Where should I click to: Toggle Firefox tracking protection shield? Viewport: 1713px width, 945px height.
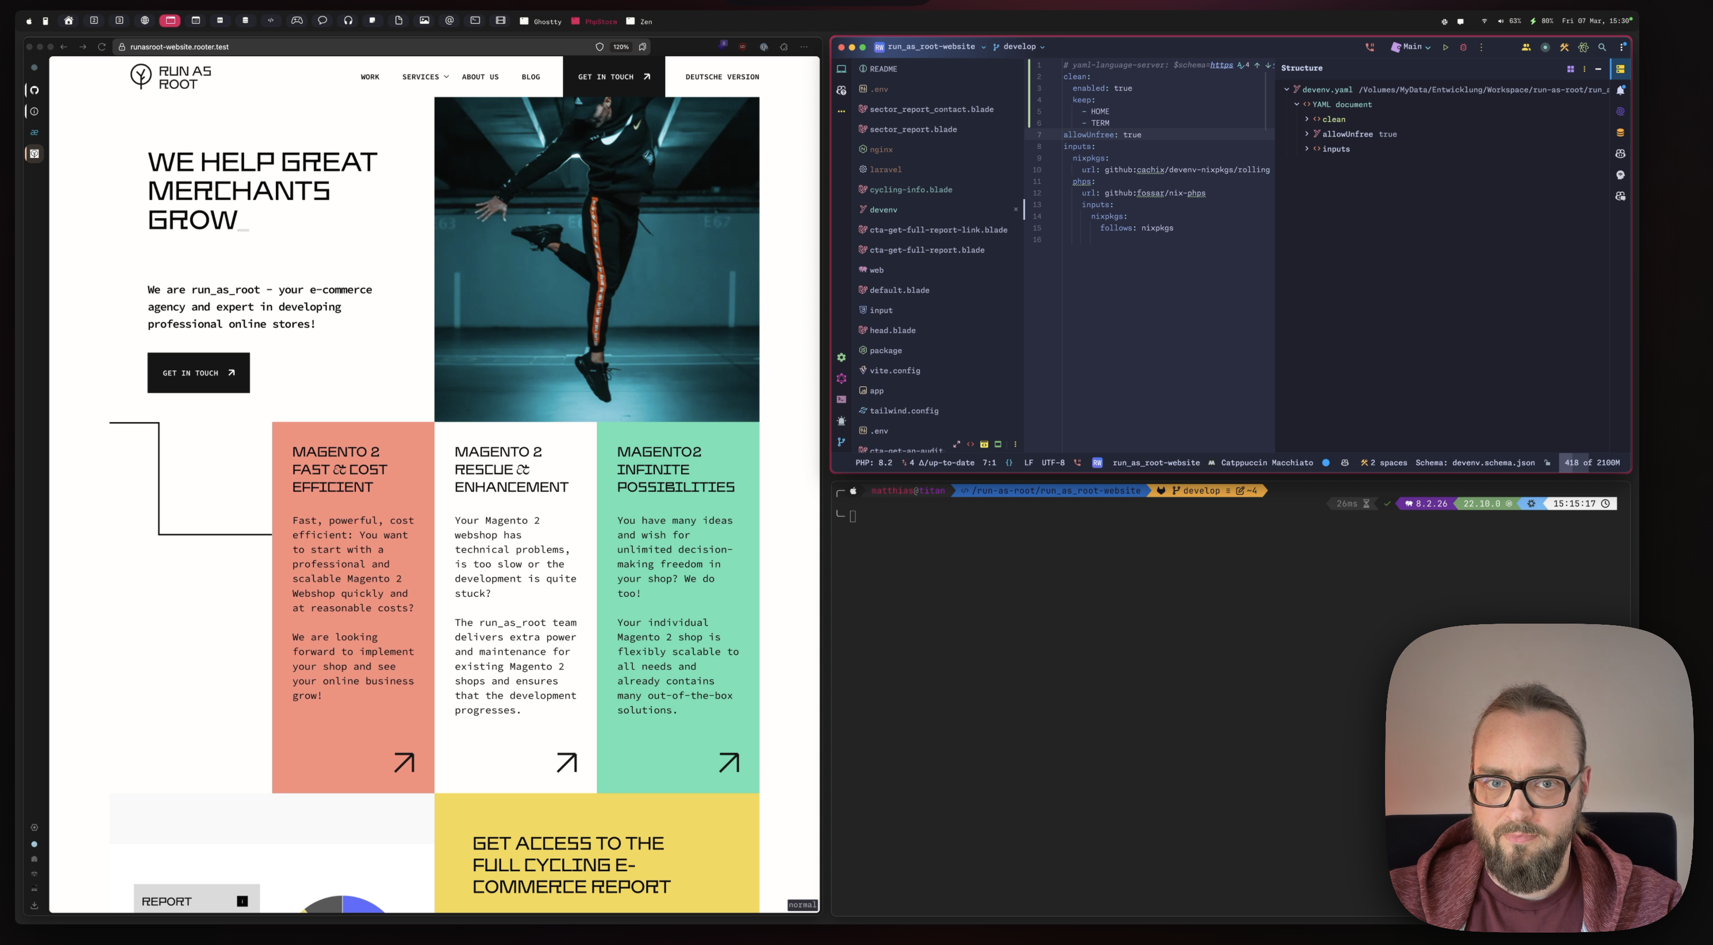pyautogui.click(x=599, y=46)
